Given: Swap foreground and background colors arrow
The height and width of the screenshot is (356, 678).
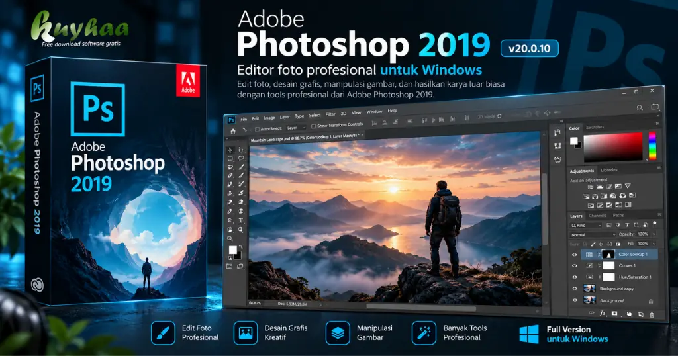Looking at the screenshot, I should (x=241, y=247).
